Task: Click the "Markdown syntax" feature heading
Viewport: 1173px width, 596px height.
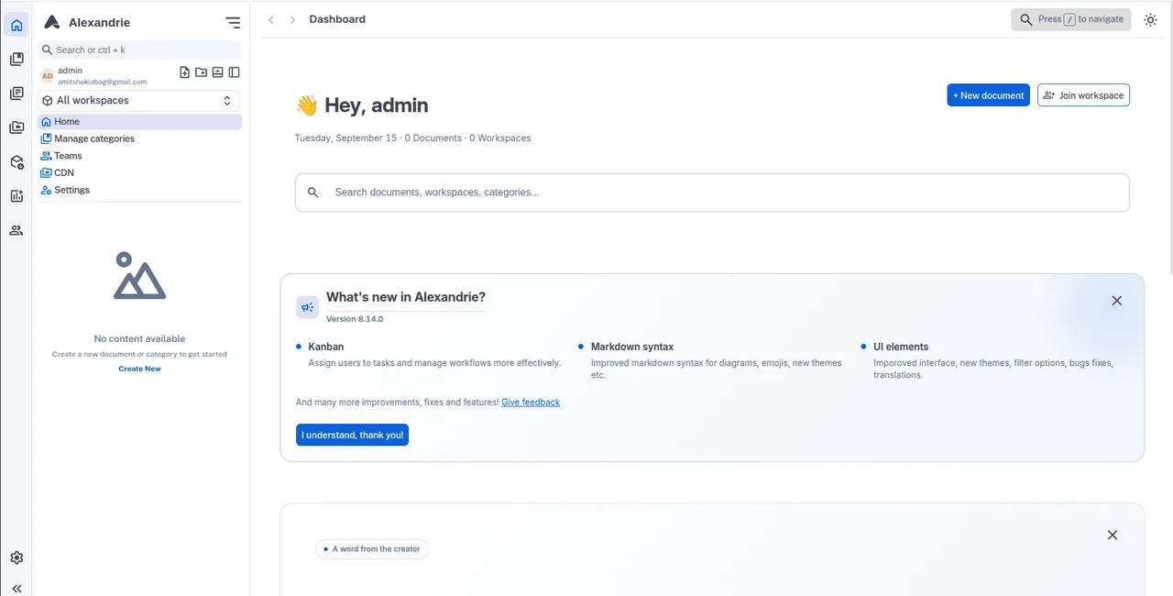Action: [632, 347]
